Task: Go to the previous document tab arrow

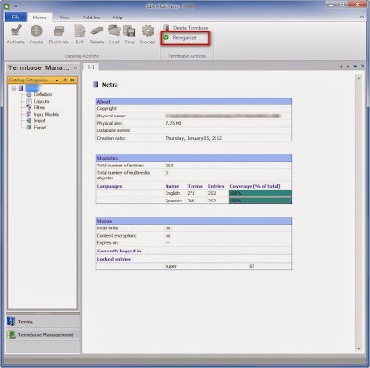Action: [x=341, y=67]
